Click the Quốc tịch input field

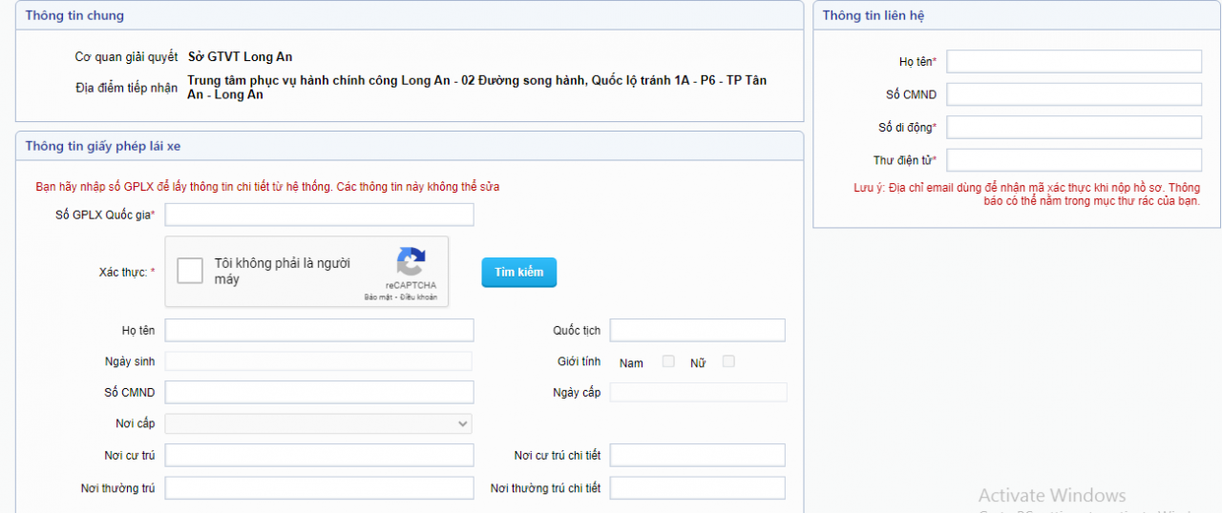click(x=697, y=330)
